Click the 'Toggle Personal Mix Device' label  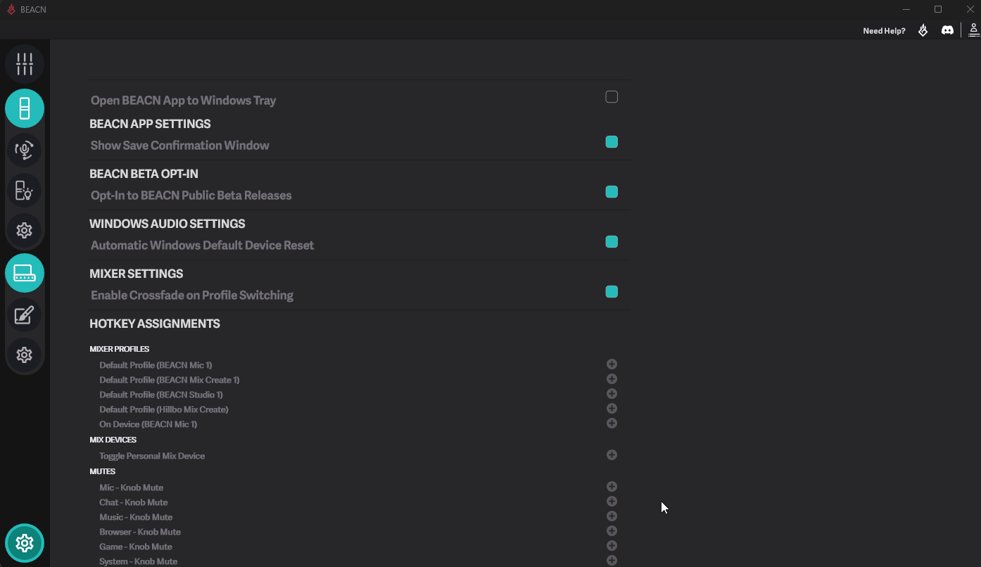[x=152, y=456]
